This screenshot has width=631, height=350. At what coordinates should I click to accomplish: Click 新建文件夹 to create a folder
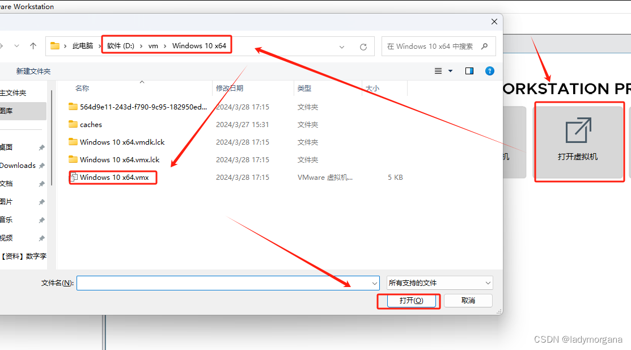click(33, 71)
